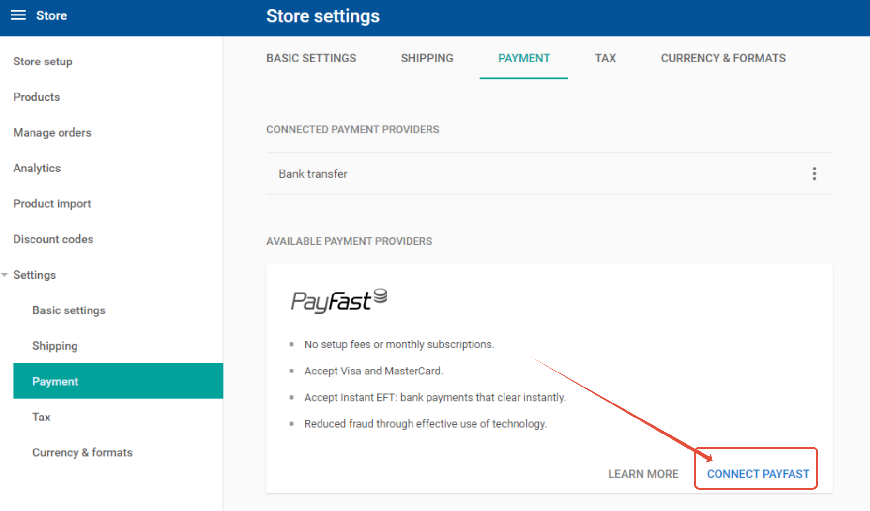This screenshot has height=511, width=870.
Task: Click the Store title in the header
Action: click(x=52, y=15)
